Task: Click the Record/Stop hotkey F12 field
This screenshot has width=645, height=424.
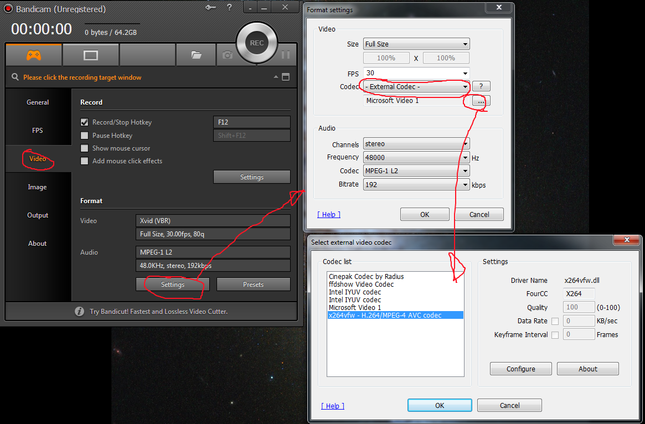Action: [x=252, y=122]
